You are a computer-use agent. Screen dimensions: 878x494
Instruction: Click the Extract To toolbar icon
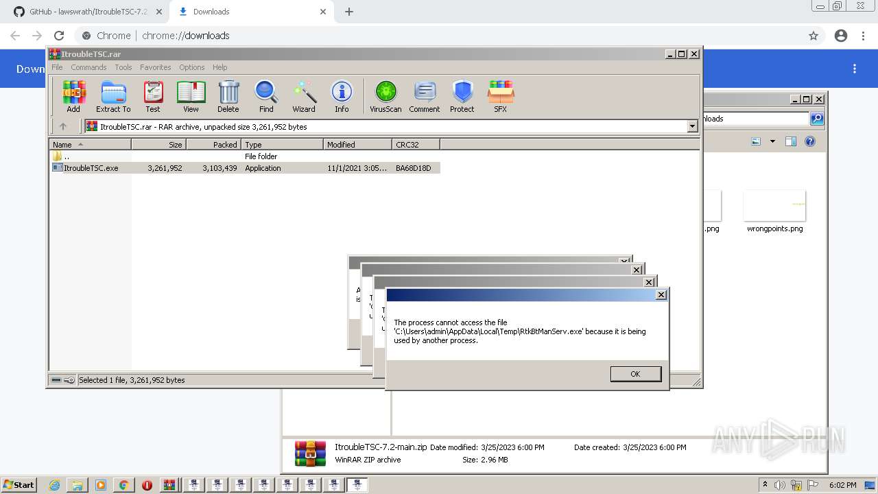click(x=113, y=96)
